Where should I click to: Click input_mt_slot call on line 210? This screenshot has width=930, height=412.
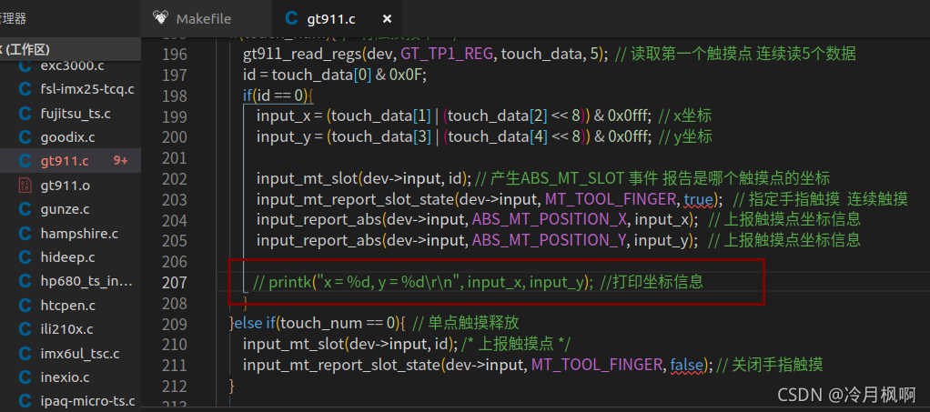(350, 345)
